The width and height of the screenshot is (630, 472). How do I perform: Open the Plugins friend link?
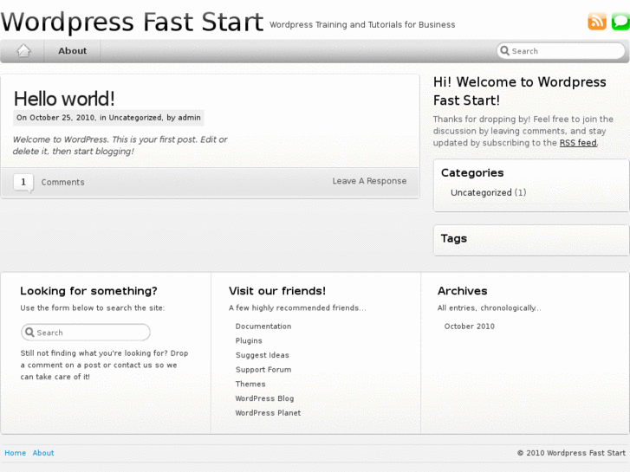coord(249,341)
